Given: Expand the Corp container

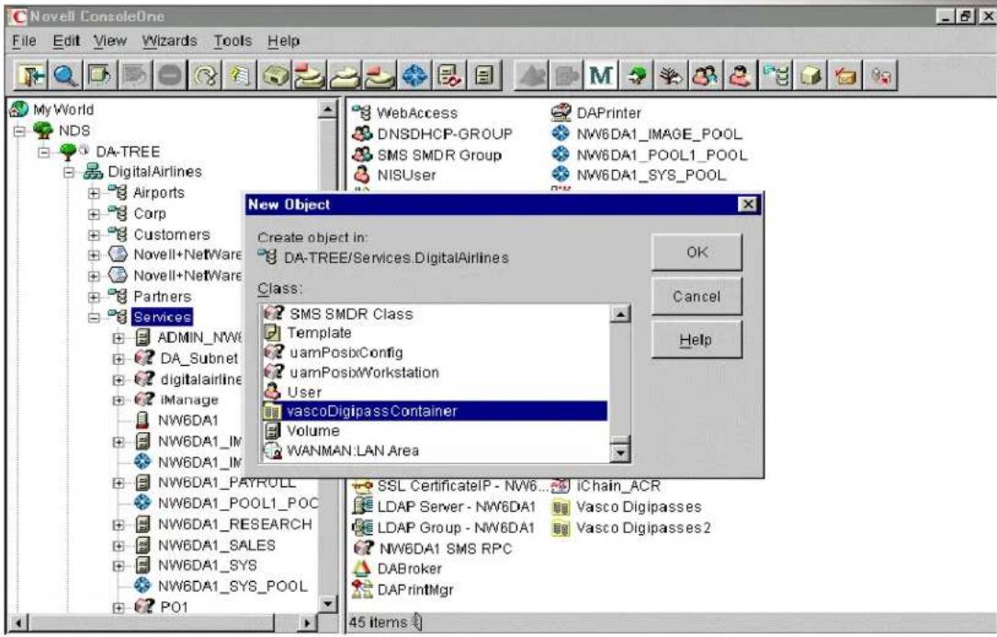Looking at the screenshot, I should click(94, 214).
